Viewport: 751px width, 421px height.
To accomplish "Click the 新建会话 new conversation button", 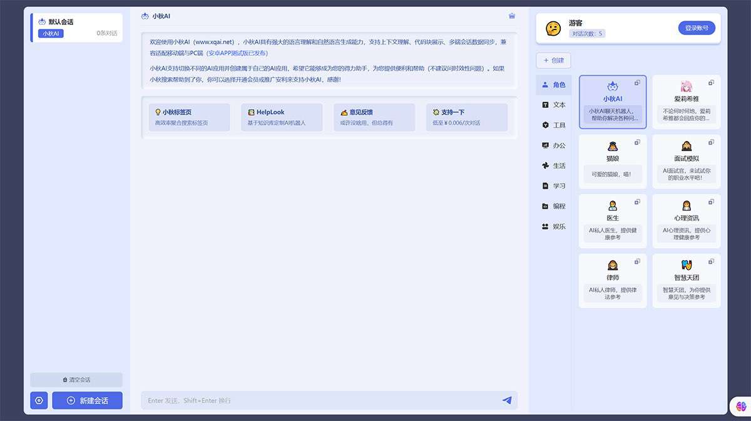I will (x=87, y=400).
